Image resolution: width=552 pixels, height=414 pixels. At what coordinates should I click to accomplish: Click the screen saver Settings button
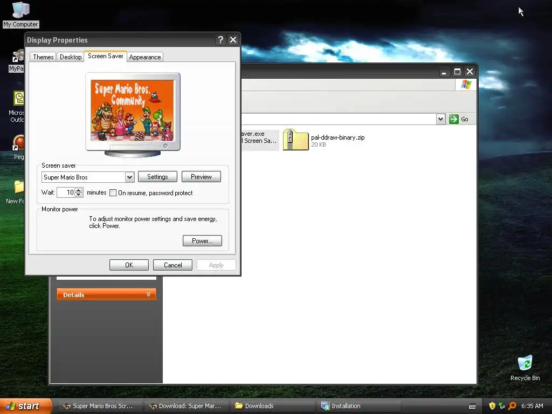click(157, 177)
